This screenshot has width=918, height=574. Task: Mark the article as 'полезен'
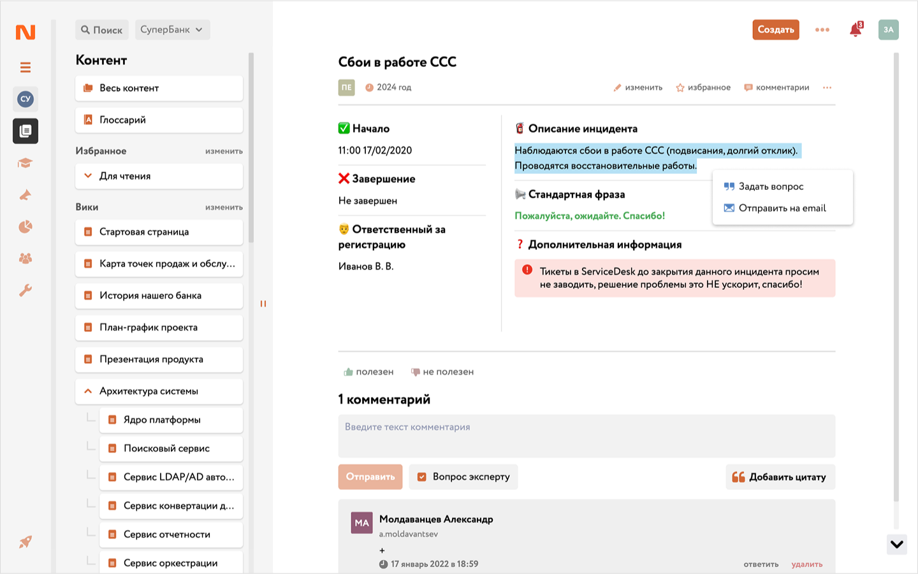[368, 372]
